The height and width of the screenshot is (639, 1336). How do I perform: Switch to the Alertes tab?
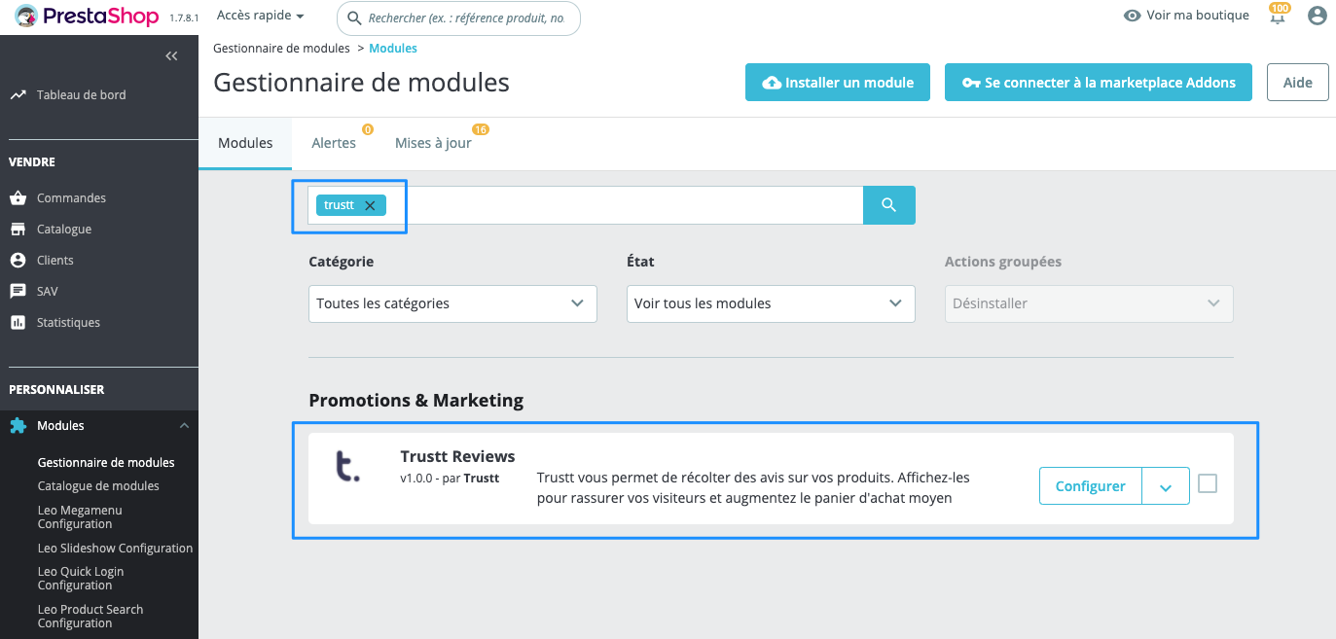pyautogui.click(x=334, y=143)
